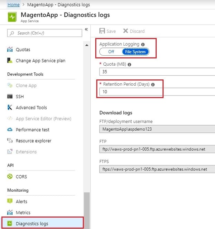The width and height of the screenshot is (215, 229).
Task: Open Change App Service plan
Action: point(41,60)
